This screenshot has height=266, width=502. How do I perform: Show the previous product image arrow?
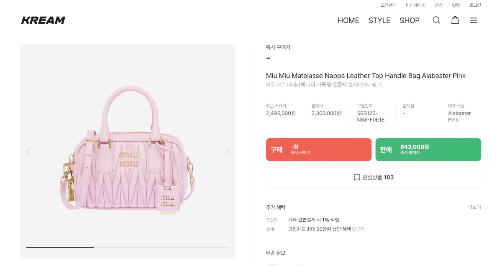click(x=28, y=151)
